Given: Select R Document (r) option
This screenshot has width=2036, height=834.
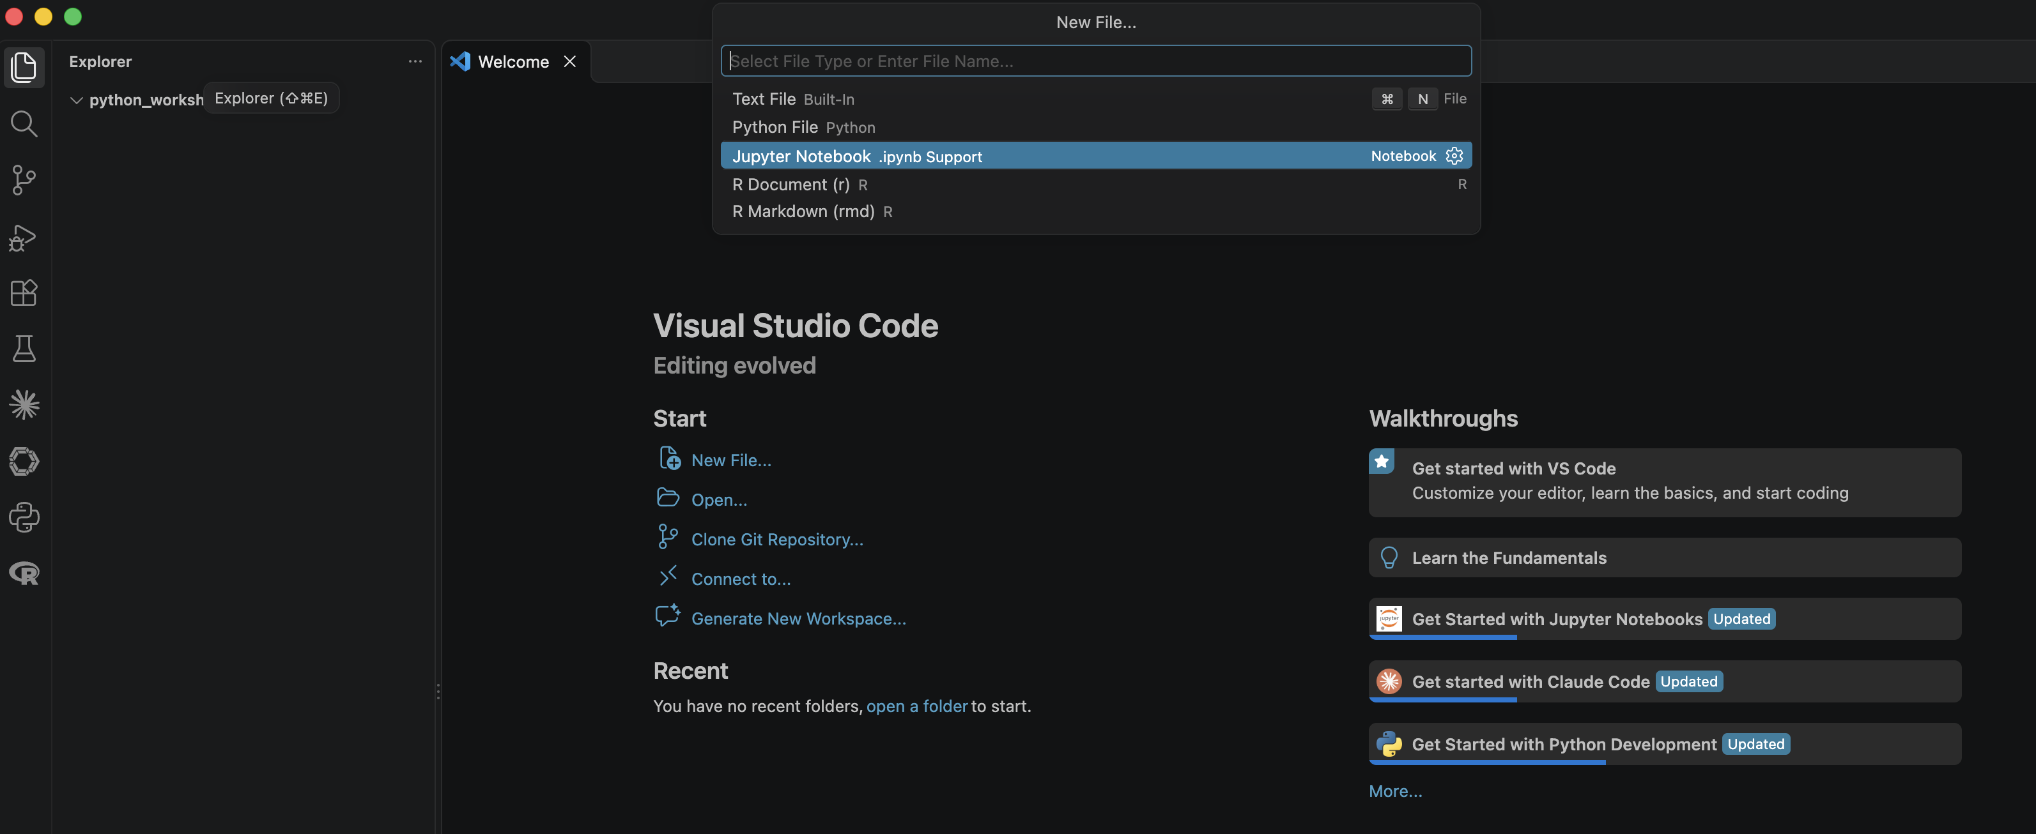Looking at the screenshot, I should 1095,184.
